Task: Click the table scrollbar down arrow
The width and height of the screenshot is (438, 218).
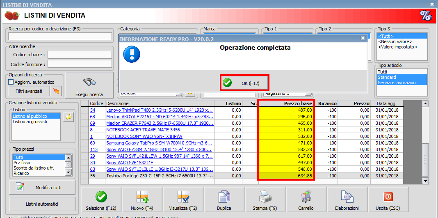Action: [x=425, y=181]
